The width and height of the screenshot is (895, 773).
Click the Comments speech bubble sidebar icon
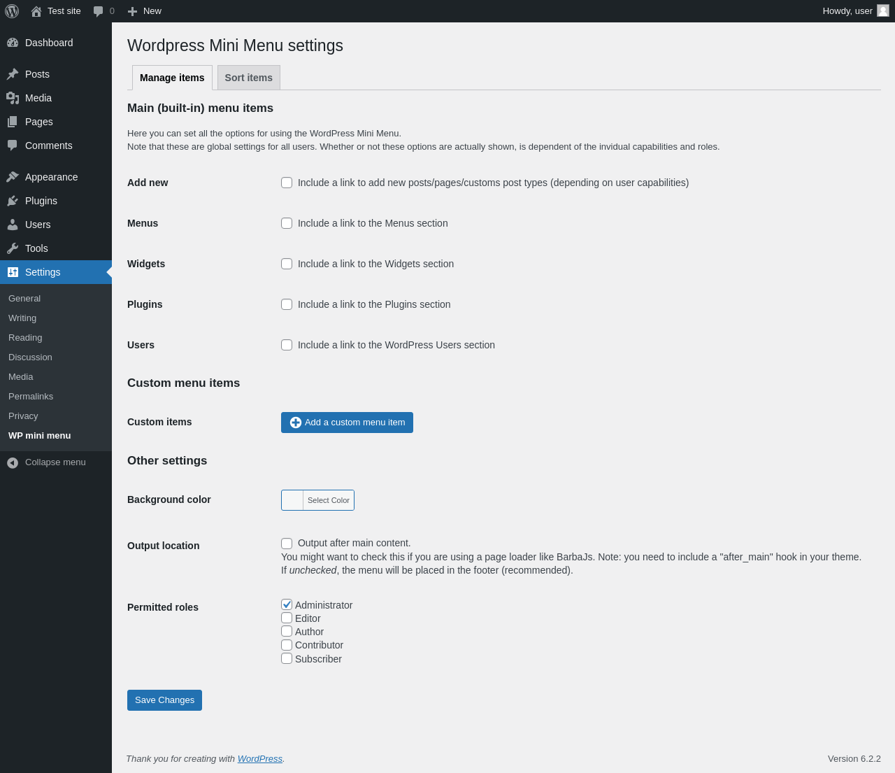[x=13, y=146]
